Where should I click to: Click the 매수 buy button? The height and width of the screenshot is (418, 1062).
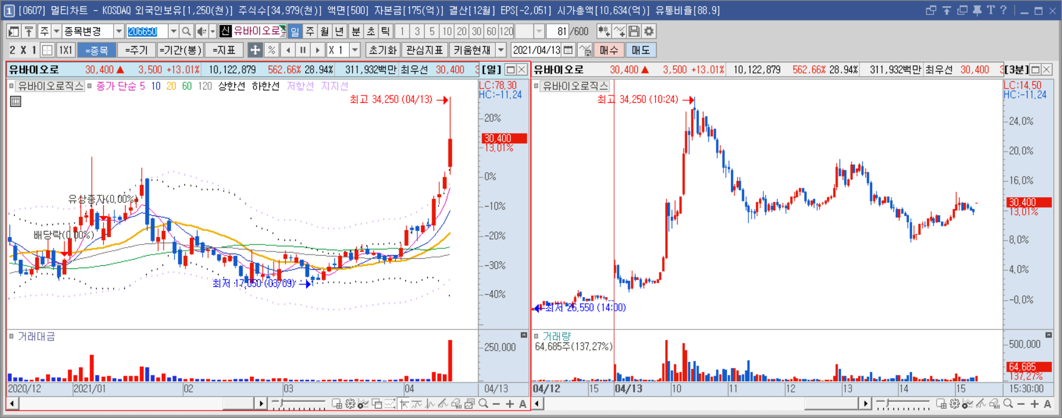point(609,50)
